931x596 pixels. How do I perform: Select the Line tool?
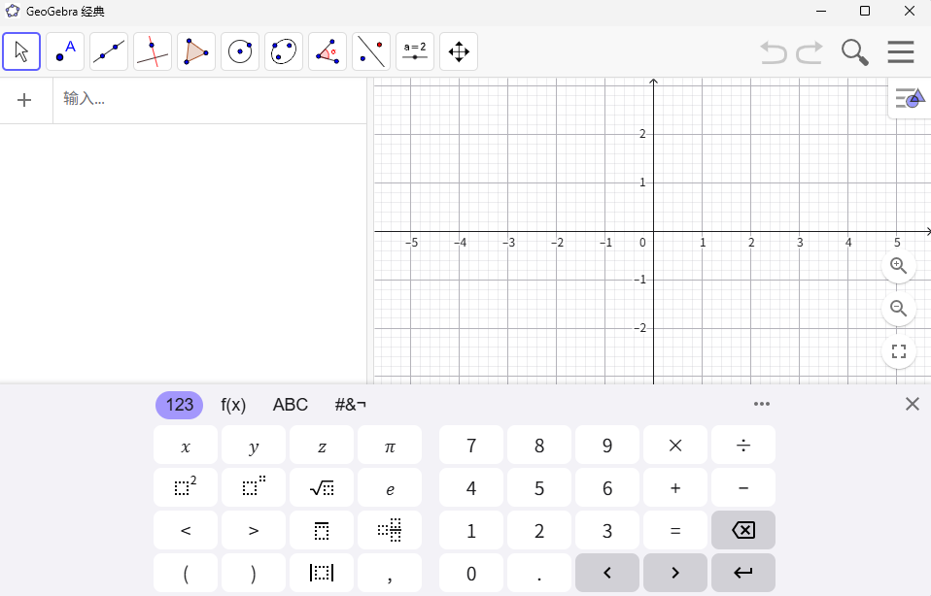[x=109, y=50]
